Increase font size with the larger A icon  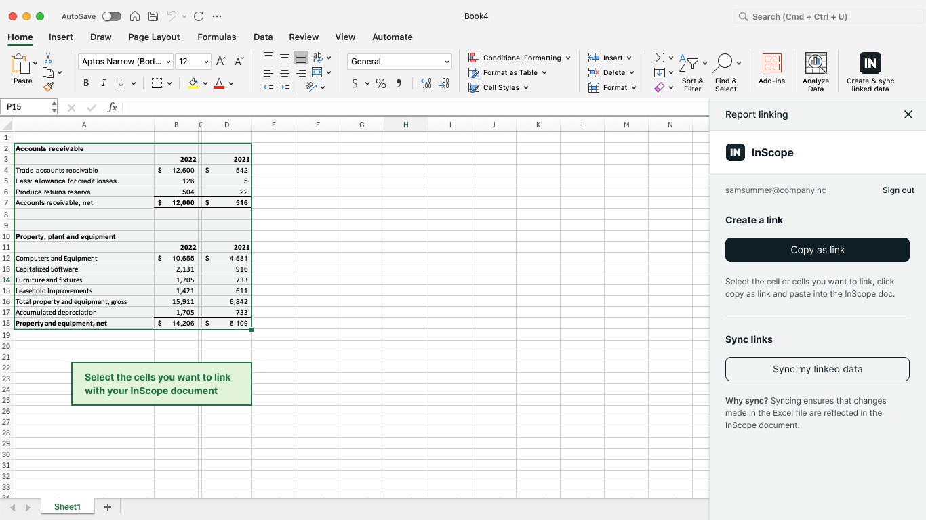point(221,61)
